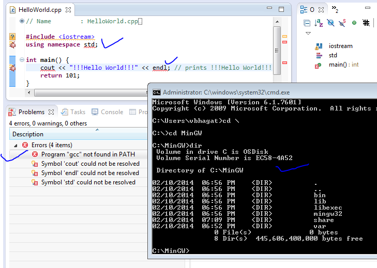Select main() : int in the Outline
This screenshot has width=377, height=268.
point(343,65)
